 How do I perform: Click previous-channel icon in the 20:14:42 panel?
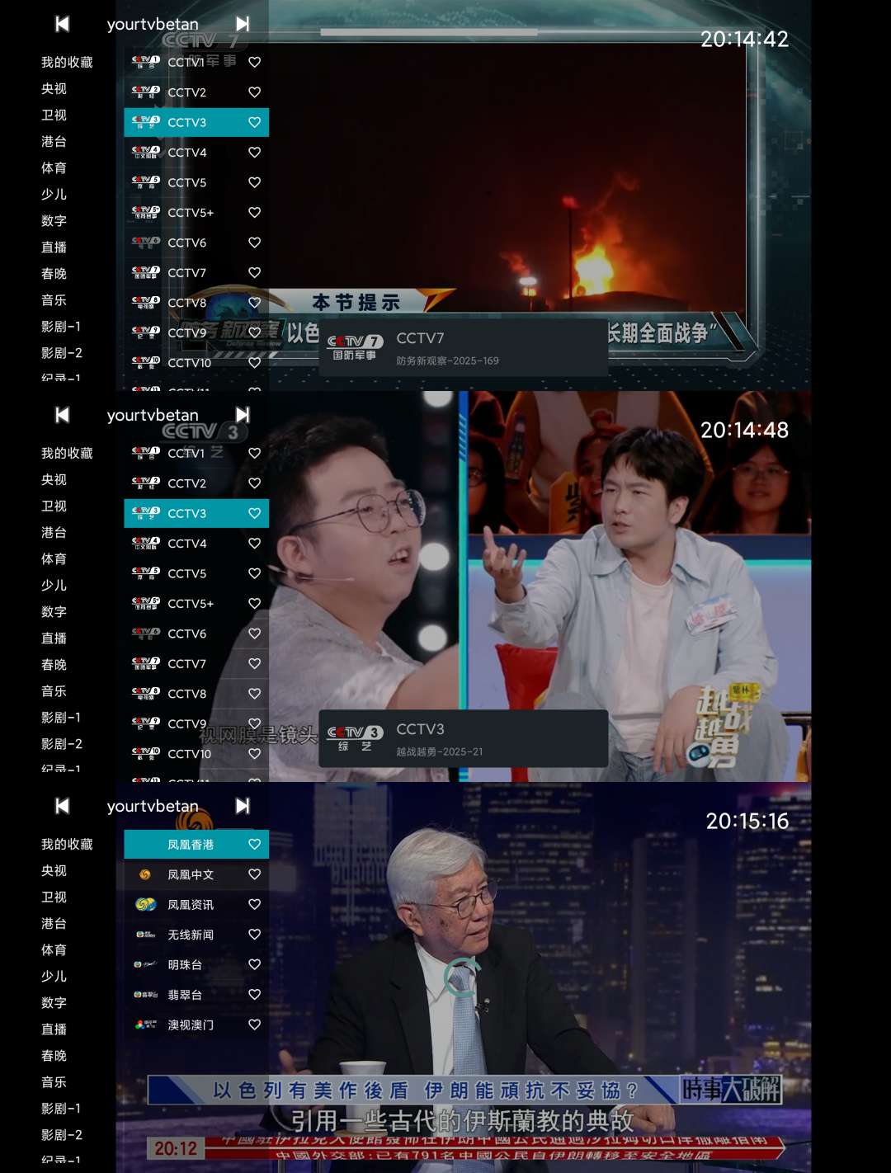tap(63, 24)
